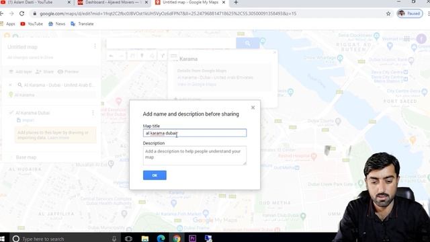Toggle the Al Karama Dubai layer checkbox
The width and height of the screenshot is (430, 242).
tap(11, 112)
